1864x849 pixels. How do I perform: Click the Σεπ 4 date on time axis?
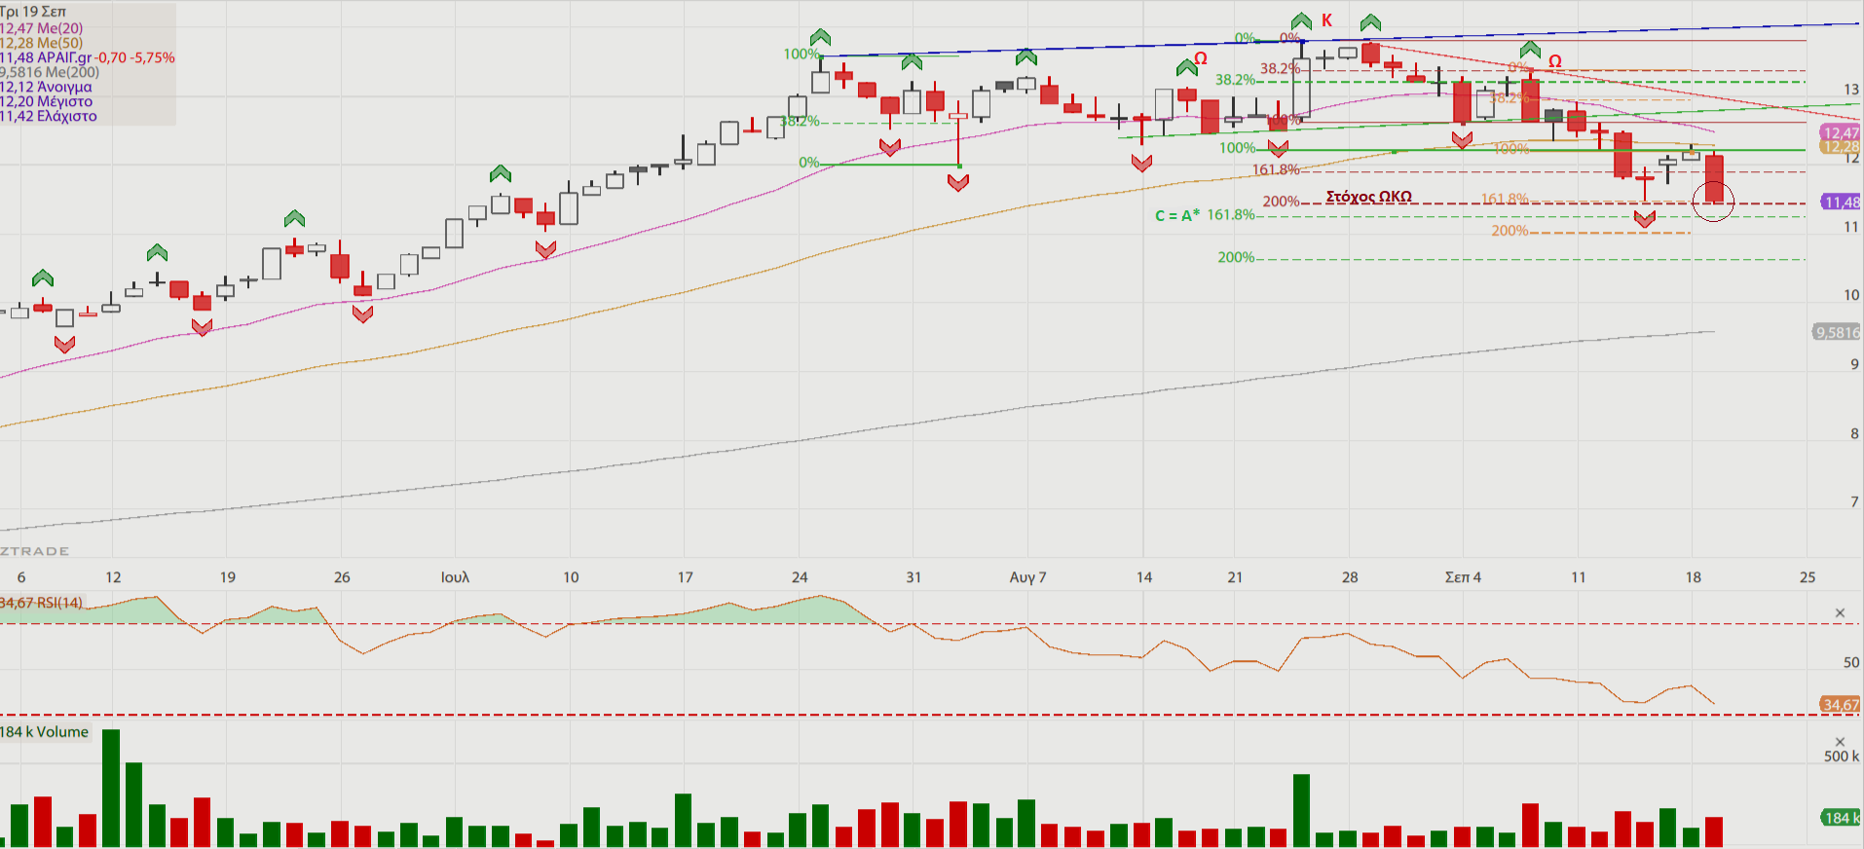[1463, 577]
